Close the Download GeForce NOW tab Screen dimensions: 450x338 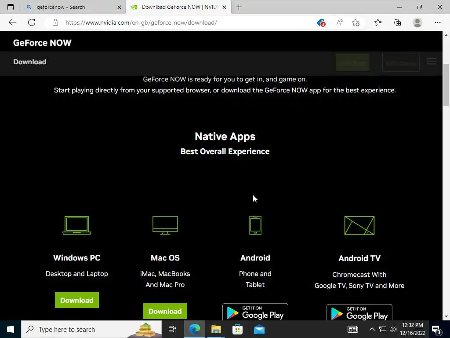225,7
